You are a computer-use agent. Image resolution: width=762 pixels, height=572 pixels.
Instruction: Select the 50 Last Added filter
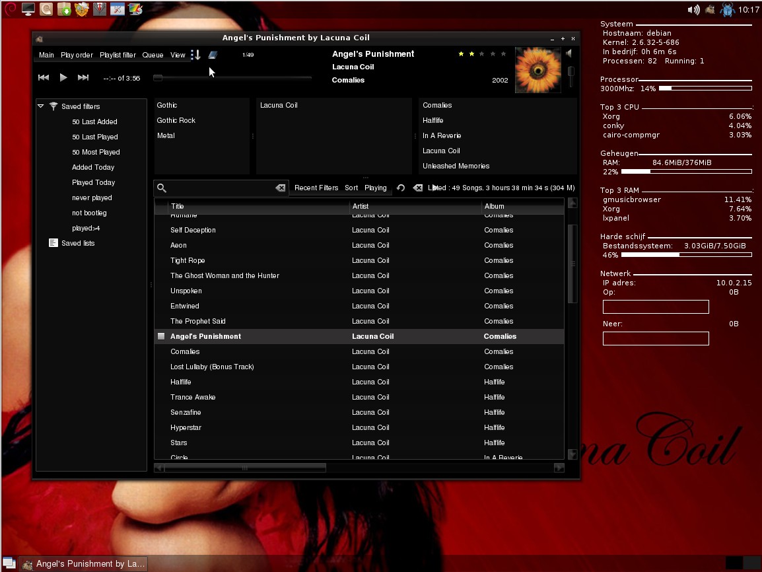[x=95, y=122]
